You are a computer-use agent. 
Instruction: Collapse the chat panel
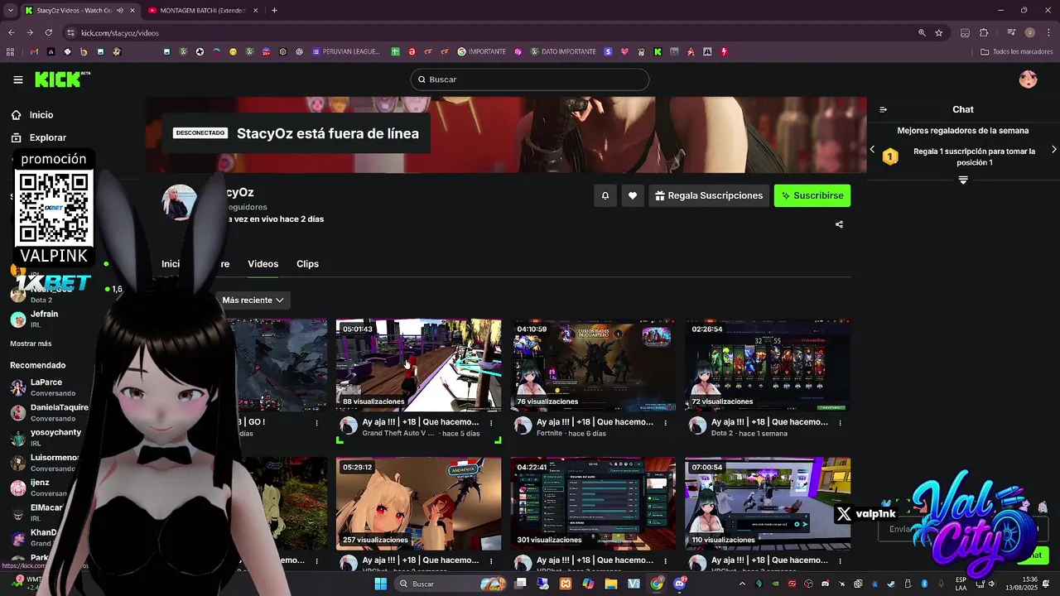(884, 109)
